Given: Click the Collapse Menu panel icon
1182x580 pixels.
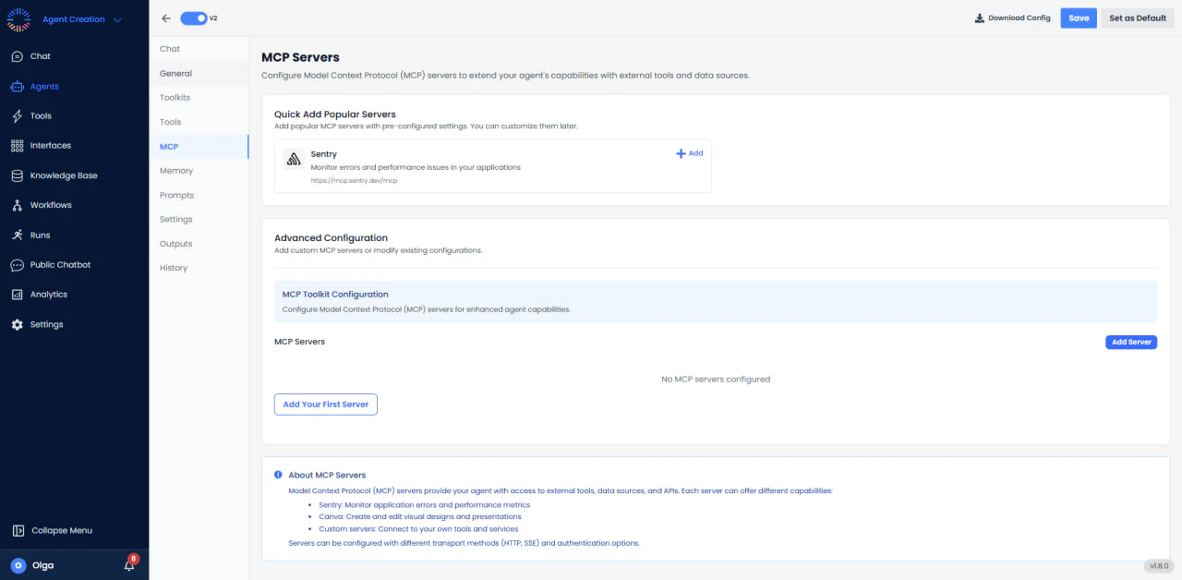Looking at the screenshot, I should click(x=18, y=531).
